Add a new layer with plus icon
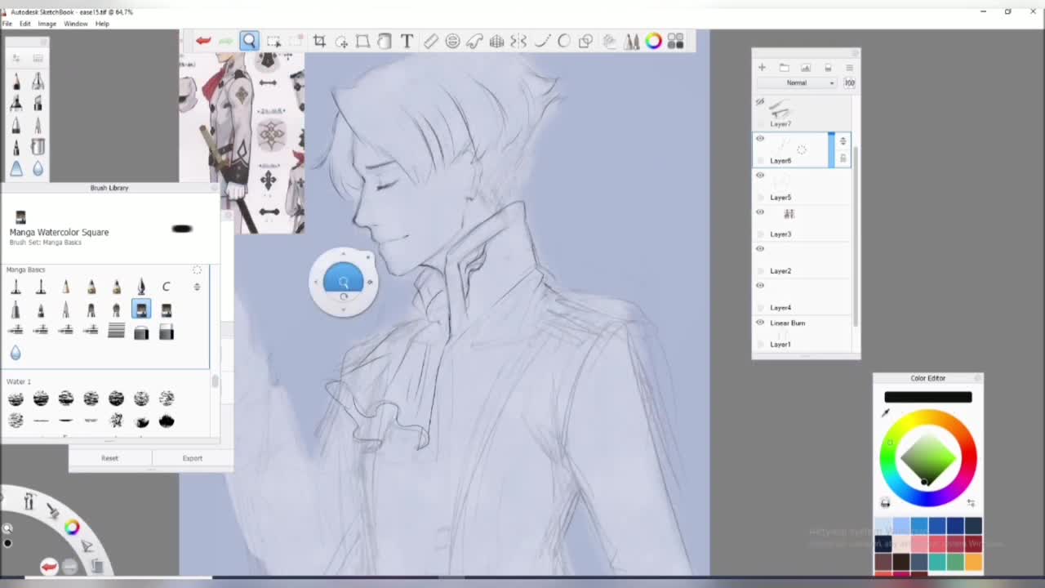The height and width of the screenshot is (588, 1045). [762, 68]
